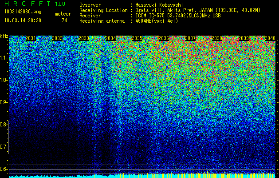Click the 0.9 kHz axis label

coord(4,102)
